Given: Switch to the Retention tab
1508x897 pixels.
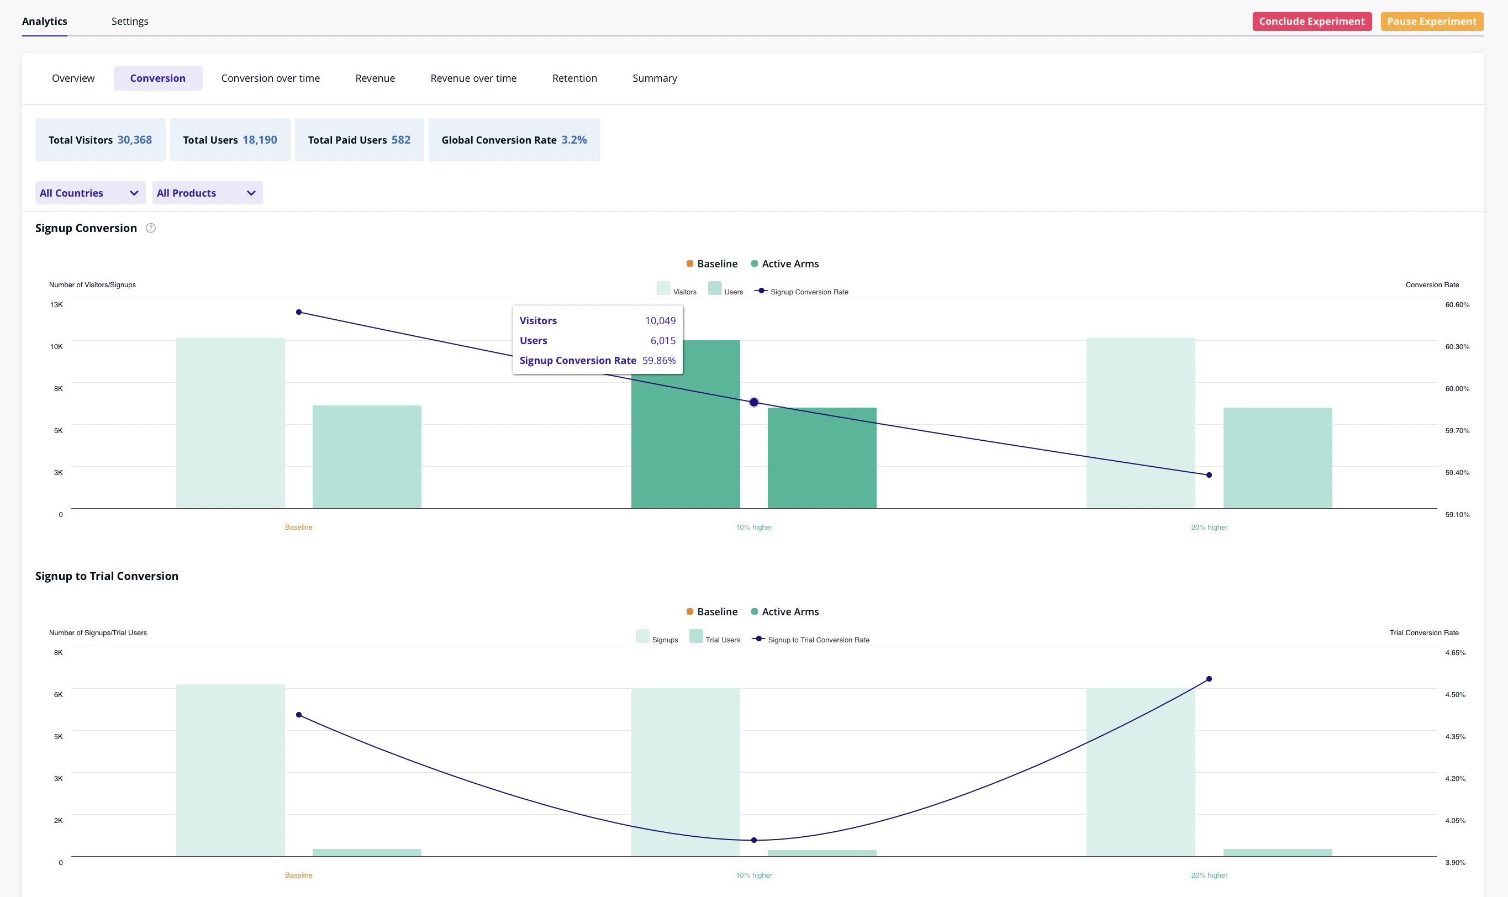Looking at the screenshot, I should click(x=573, y=78).
